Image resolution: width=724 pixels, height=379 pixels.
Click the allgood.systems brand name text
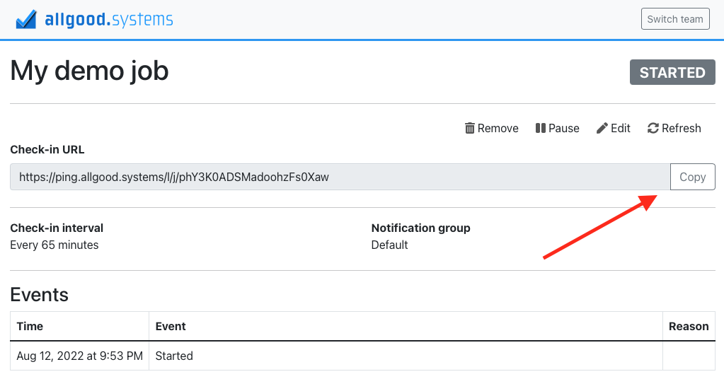(108, 19)
